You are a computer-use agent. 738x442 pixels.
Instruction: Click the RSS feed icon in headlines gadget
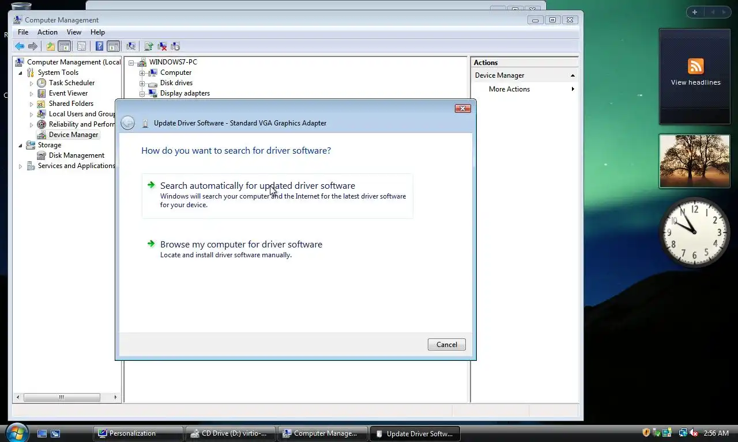tap(696, 66)
